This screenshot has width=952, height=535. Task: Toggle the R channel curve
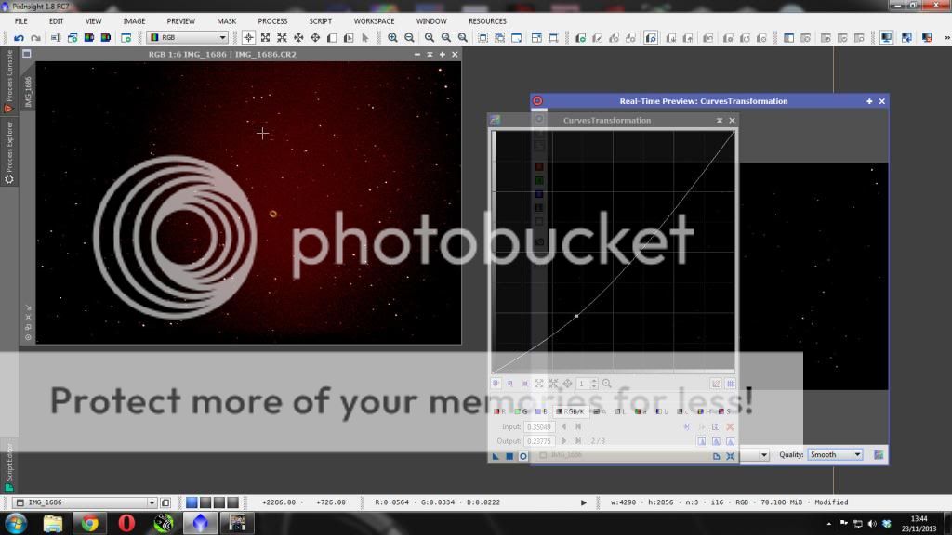pyautogui.click(x=499, y=411)
